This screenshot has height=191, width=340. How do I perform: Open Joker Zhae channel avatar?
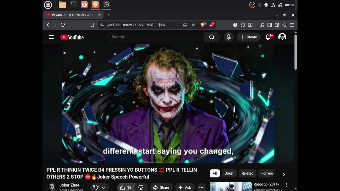pos(52,187)
